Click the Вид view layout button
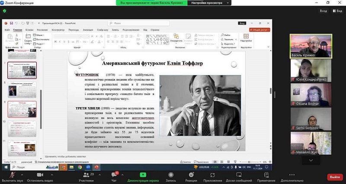 click(337, 11)
